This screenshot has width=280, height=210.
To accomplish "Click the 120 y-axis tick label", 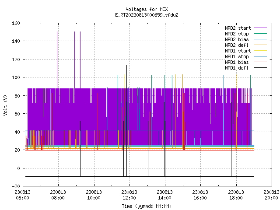I will [x=16, y=59].
